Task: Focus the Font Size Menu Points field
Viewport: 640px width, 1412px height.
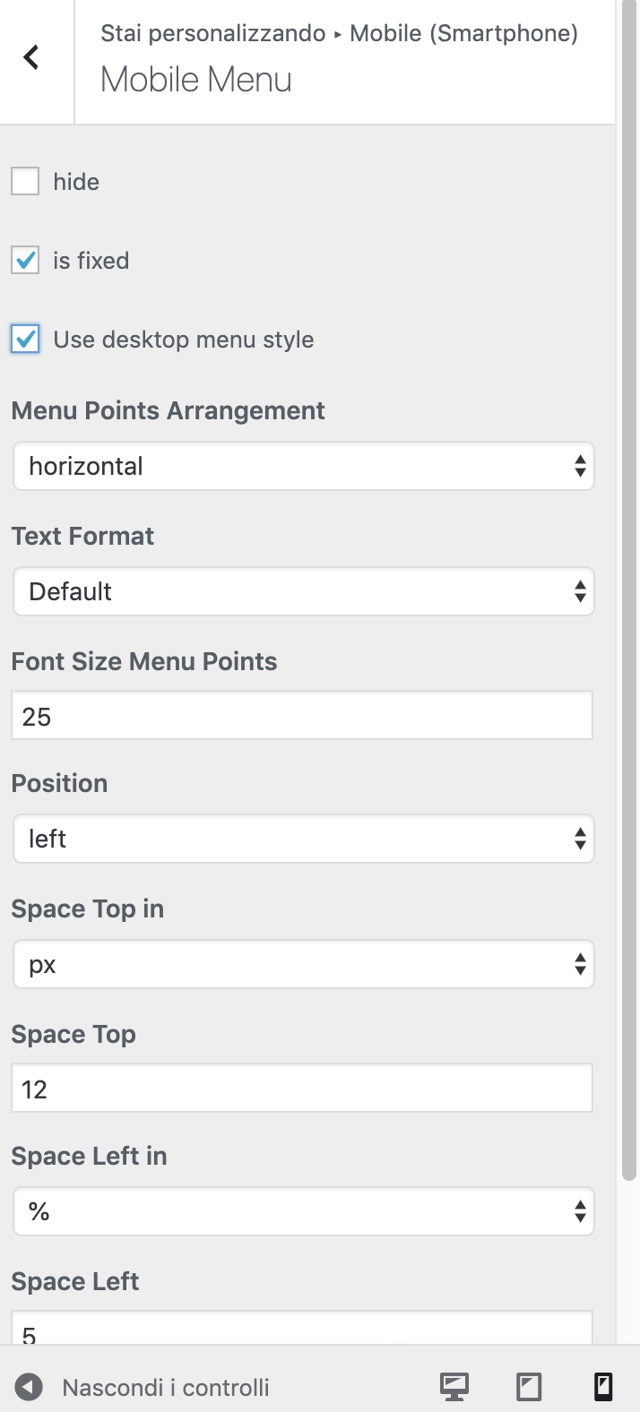Action: click(x=301, y=715)
